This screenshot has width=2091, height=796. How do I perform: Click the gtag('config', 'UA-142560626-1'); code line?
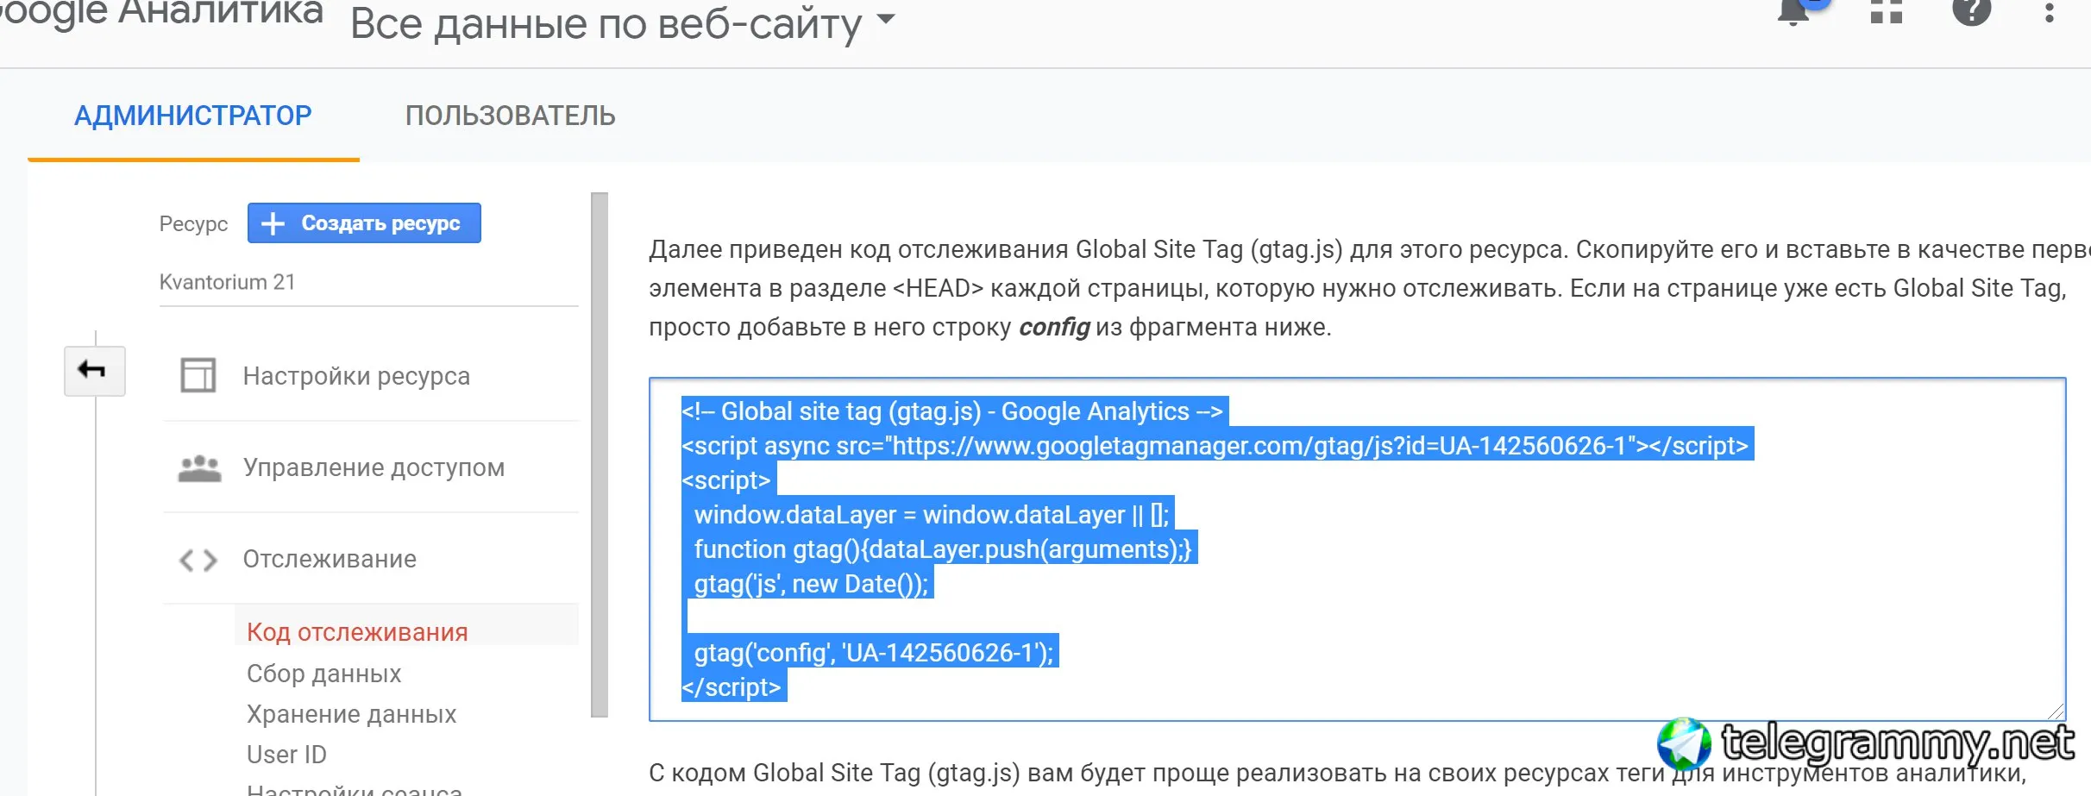[873, 653]
